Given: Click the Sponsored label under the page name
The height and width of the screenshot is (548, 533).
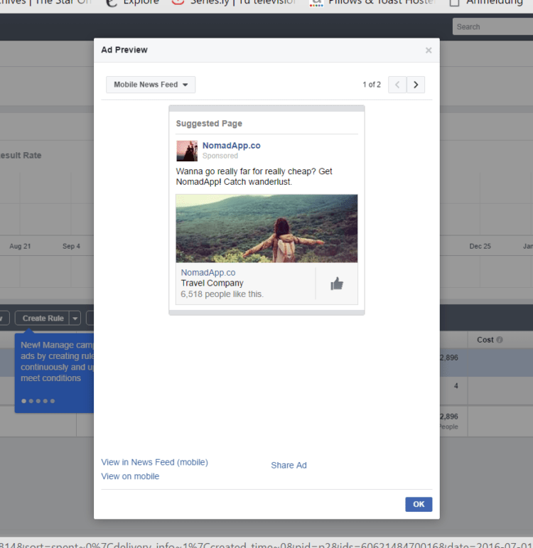Looking at the screenshot, I should click(x=220, y=156).
